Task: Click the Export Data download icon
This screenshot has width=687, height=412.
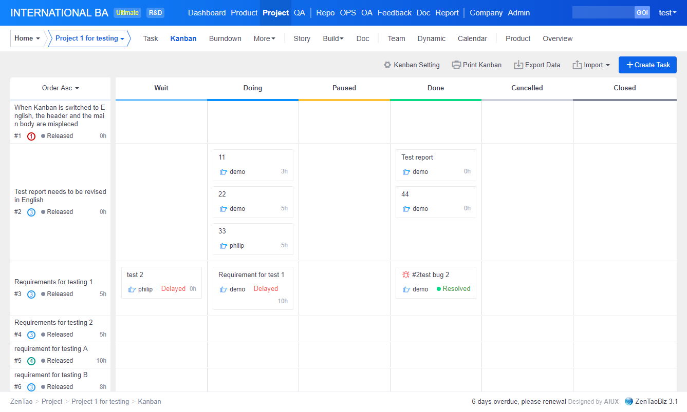Action: 518,65
